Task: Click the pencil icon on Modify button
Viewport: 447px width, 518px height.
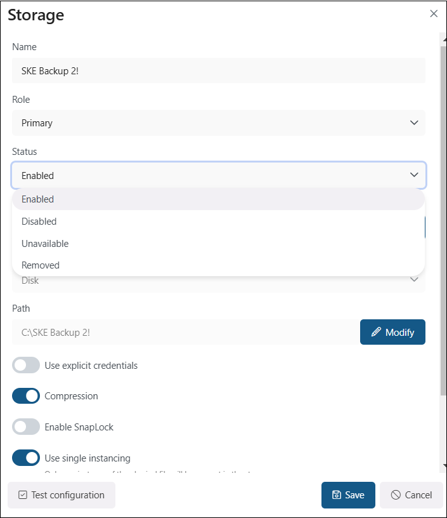Action: (x=376, y=332)
